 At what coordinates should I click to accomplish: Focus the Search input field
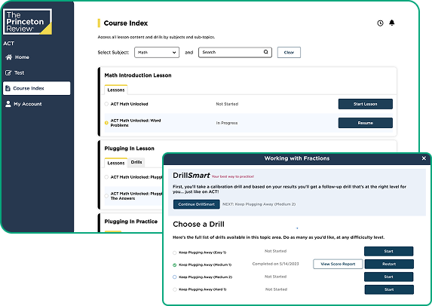point(235,52)
